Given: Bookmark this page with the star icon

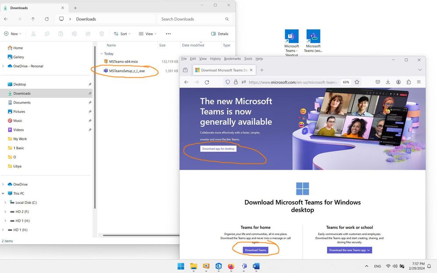Looking at the screenshot, I should coord(357,82).
